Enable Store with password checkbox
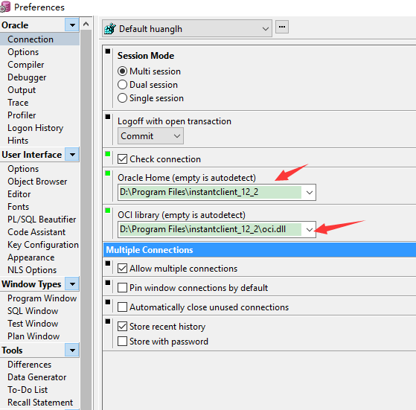 tap(122, 341)
